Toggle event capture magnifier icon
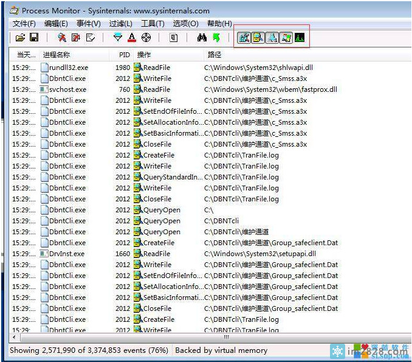Image resolution: width=412 pixels, height=362 pixels. (61, 38)
